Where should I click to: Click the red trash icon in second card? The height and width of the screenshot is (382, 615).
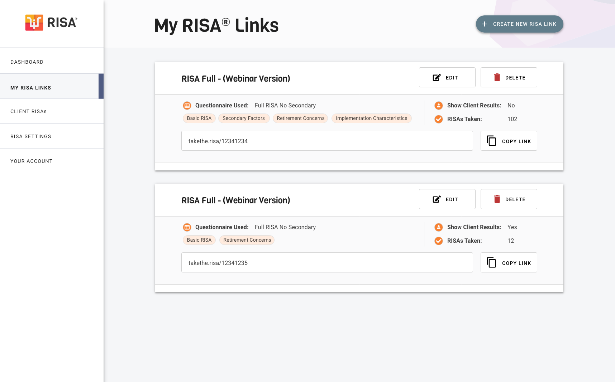pos(497,199)
